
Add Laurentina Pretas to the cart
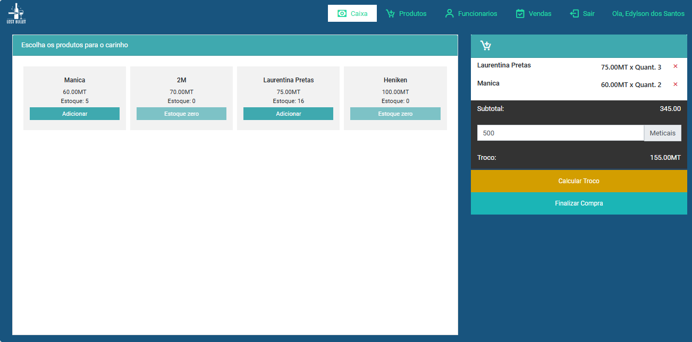point(288,114)
